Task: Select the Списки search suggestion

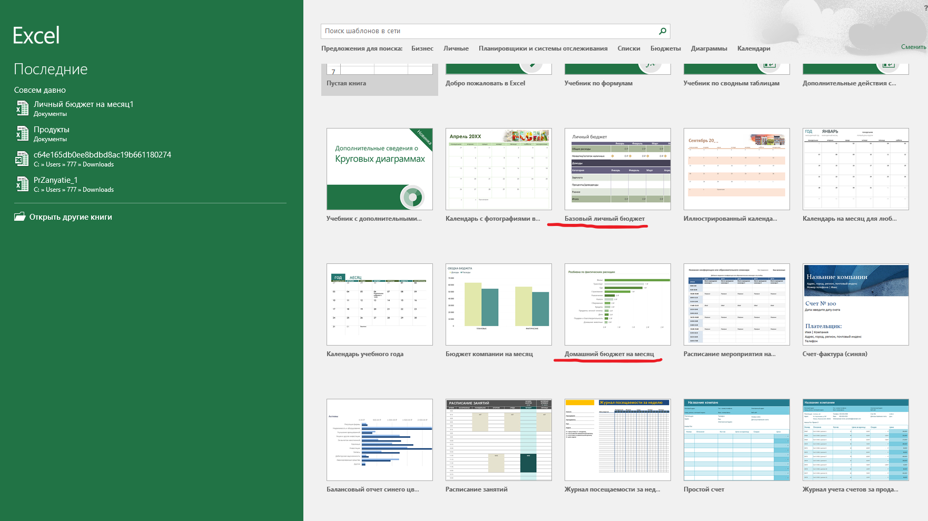Action: (629, 48)
